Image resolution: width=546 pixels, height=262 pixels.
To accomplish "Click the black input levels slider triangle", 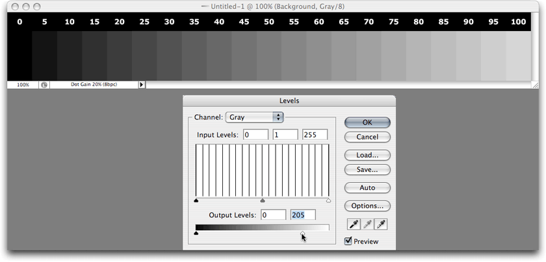I will (196, 200).
